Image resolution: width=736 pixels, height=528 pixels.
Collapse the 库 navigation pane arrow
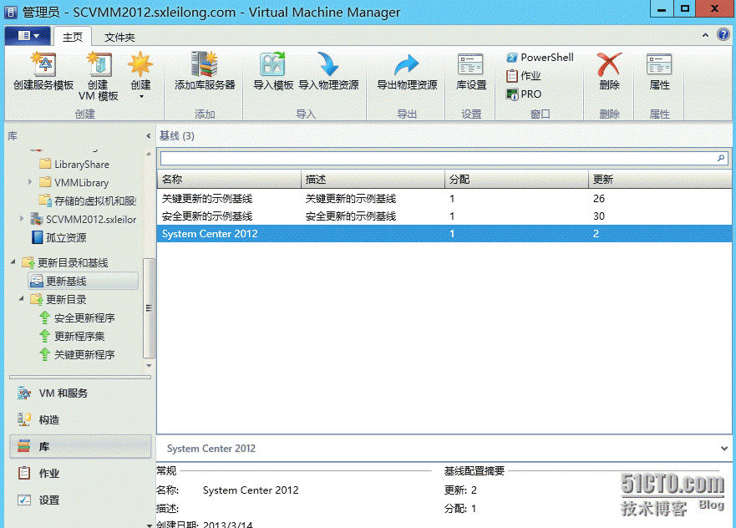click(x=149, y=136)
